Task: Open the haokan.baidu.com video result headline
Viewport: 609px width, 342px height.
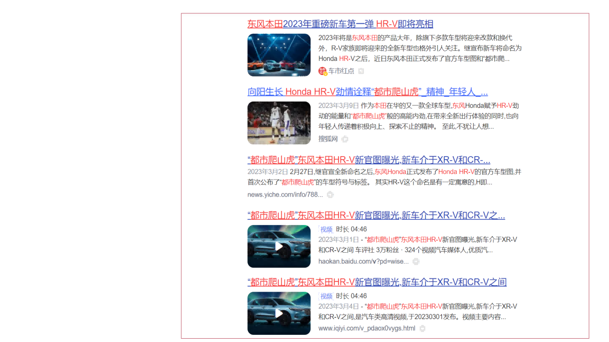Action: point(376,215)
